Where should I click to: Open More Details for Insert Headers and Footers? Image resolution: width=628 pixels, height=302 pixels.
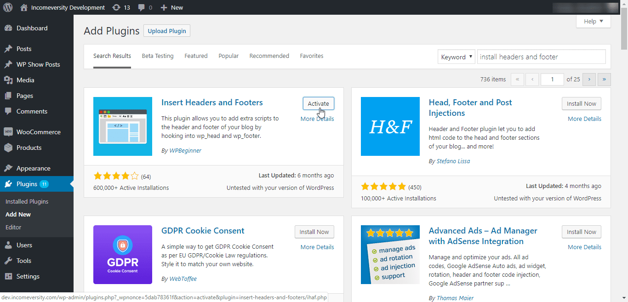click(x=317, y=119)
